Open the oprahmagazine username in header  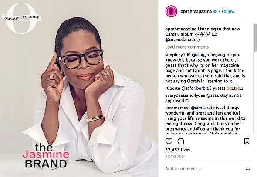coord(196,11)
